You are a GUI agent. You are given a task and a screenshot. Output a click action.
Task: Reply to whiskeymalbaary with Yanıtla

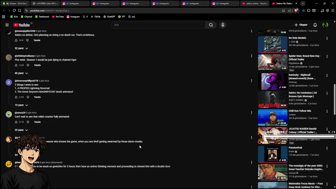pos(37,65)
